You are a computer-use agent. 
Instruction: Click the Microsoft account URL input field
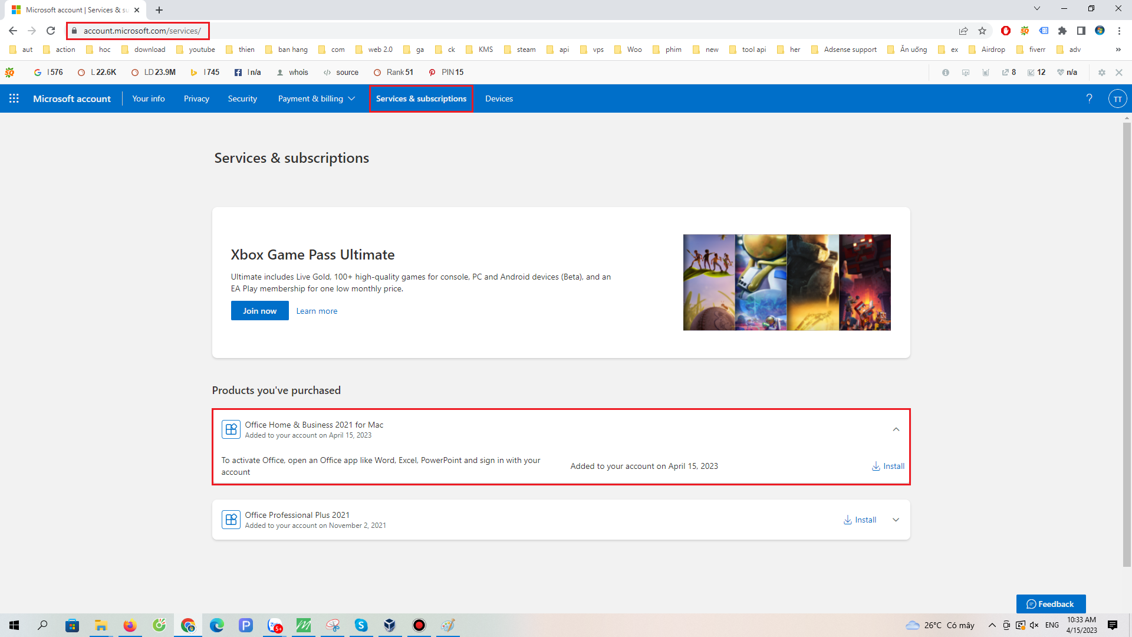coord(141,30)
